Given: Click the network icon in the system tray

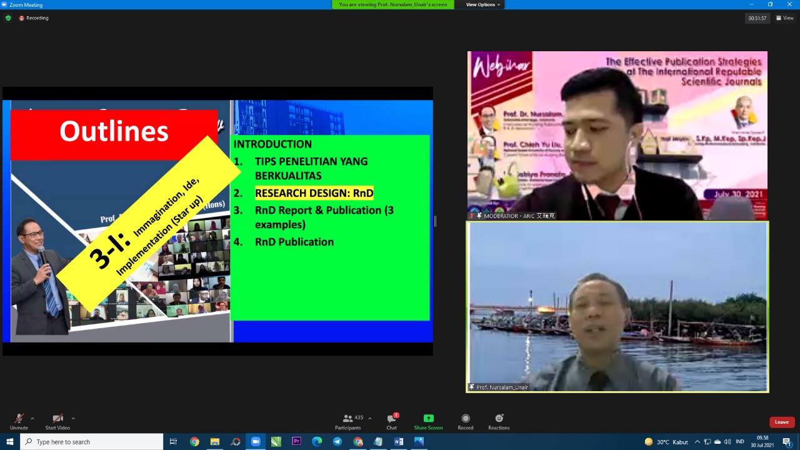Looking at the screenshot, I should 707,442.
